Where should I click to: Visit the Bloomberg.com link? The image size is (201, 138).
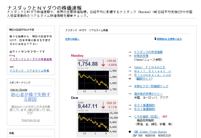[x=152, y=75]
